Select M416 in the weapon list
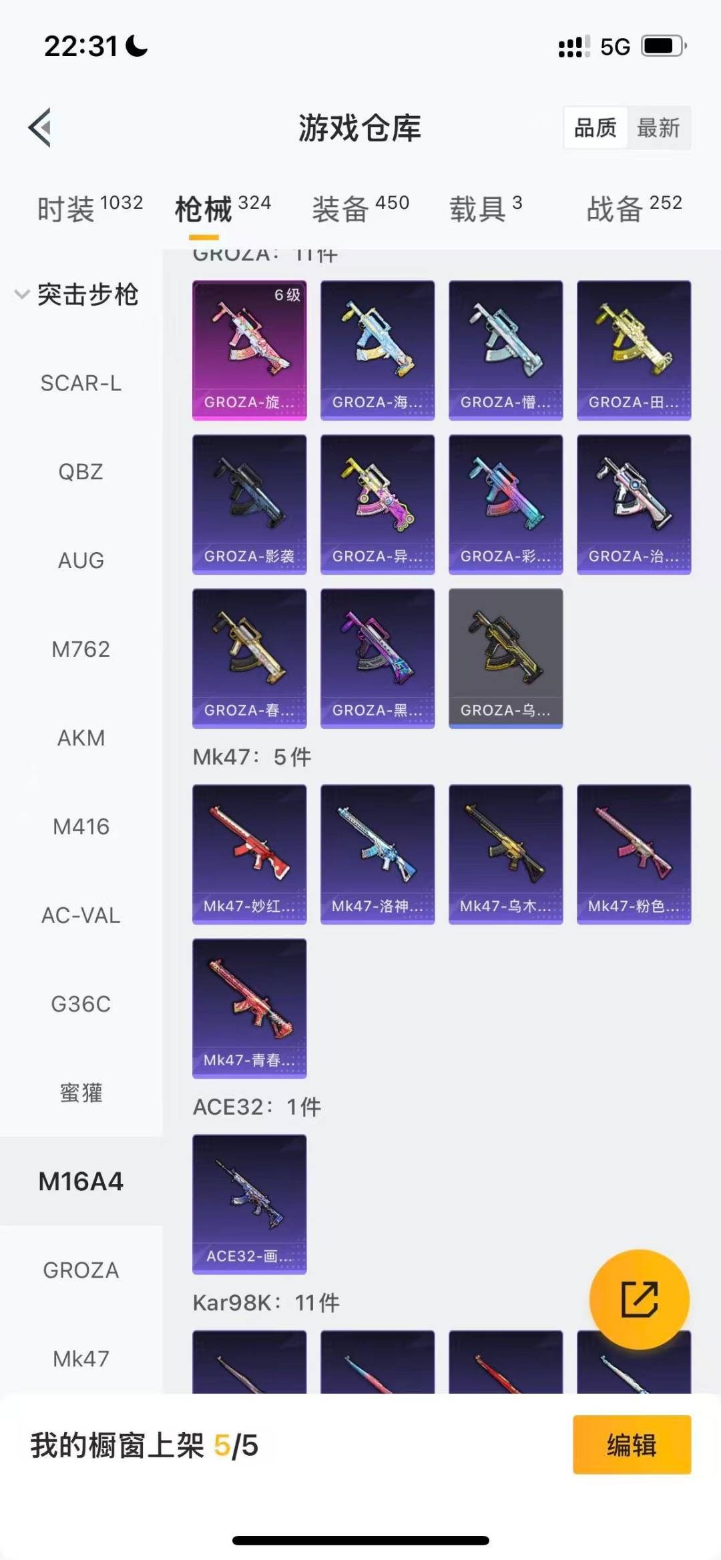Viewport: 721px width, 1560px height. point(81,826)
